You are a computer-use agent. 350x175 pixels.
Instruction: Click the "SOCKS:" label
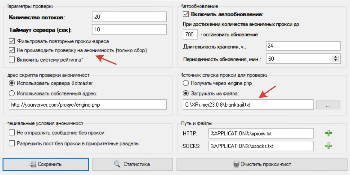point(192,146)
